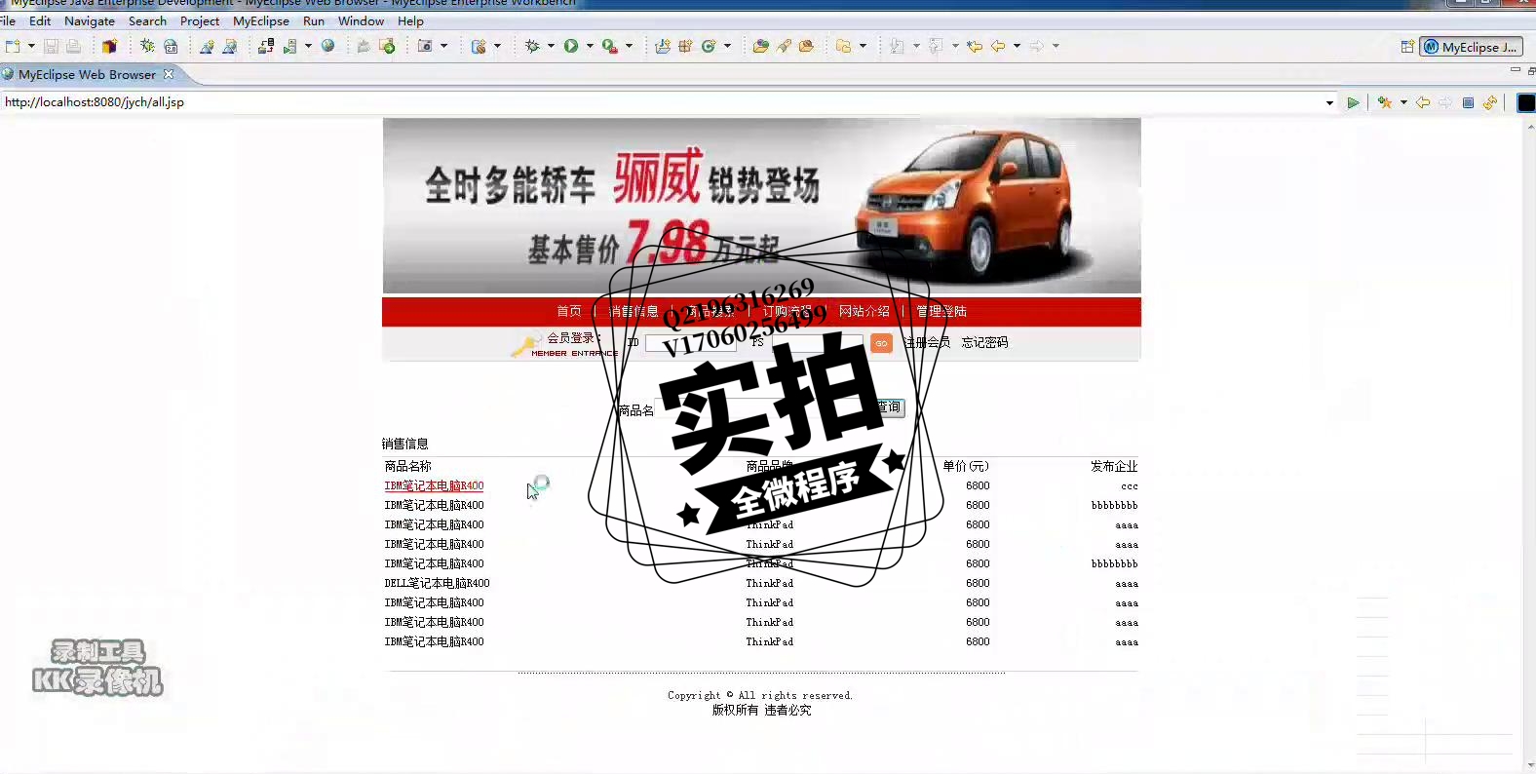The height and width of the screenshot is (774, 1536).
Task: Open the Back history dropdown arrow
Action: (1017, 46)
